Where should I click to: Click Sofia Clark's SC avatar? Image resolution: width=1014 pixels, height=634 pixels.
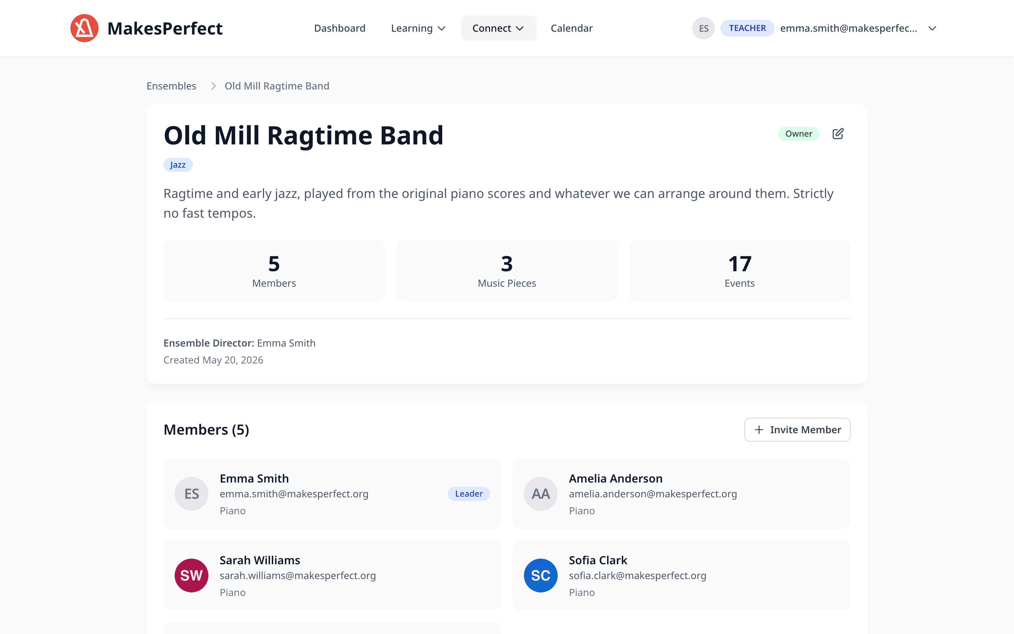(540, 576)
